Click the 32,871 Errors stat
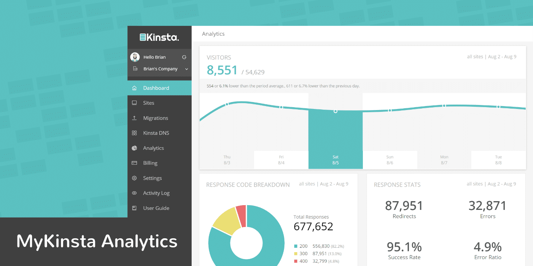The height and width of the screenshot is (266, 533). click(488, 209)
